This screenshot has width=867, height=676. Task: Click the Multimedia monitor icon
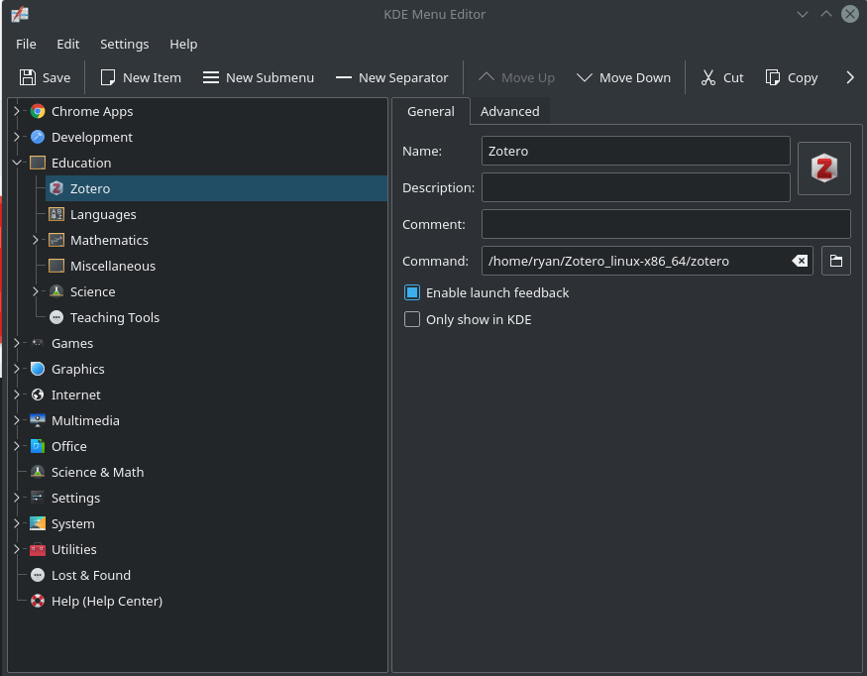click(x=38, y=420)
